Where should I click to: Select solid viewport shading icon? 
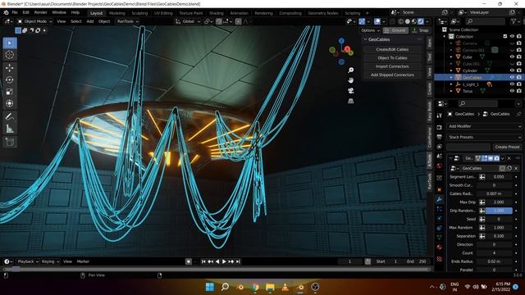pyautogui.click(x=408, y=21)
